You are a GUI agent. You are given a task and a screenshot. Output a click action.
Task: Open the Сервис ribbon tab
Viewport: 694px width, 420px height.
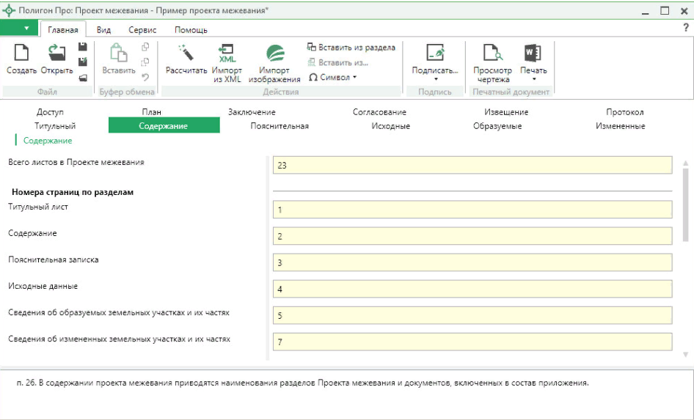click(142, 30)
